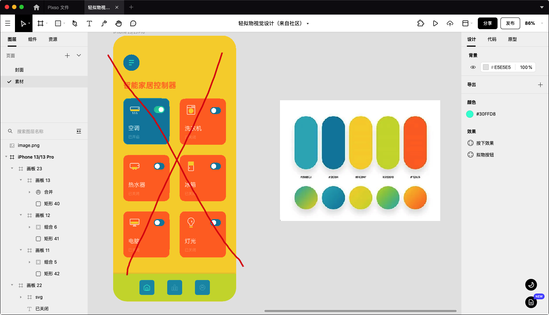This screenshot has height=315, width=549.
Task: Switch to the 组件 tab
Action: (x=32, y=39)
